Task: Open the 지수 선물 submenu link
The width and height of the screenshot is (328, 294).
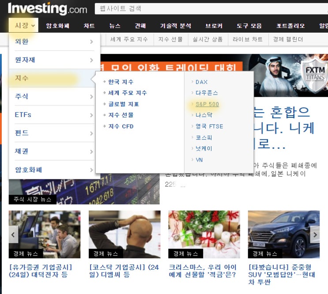Action: (x=121, y=115)
